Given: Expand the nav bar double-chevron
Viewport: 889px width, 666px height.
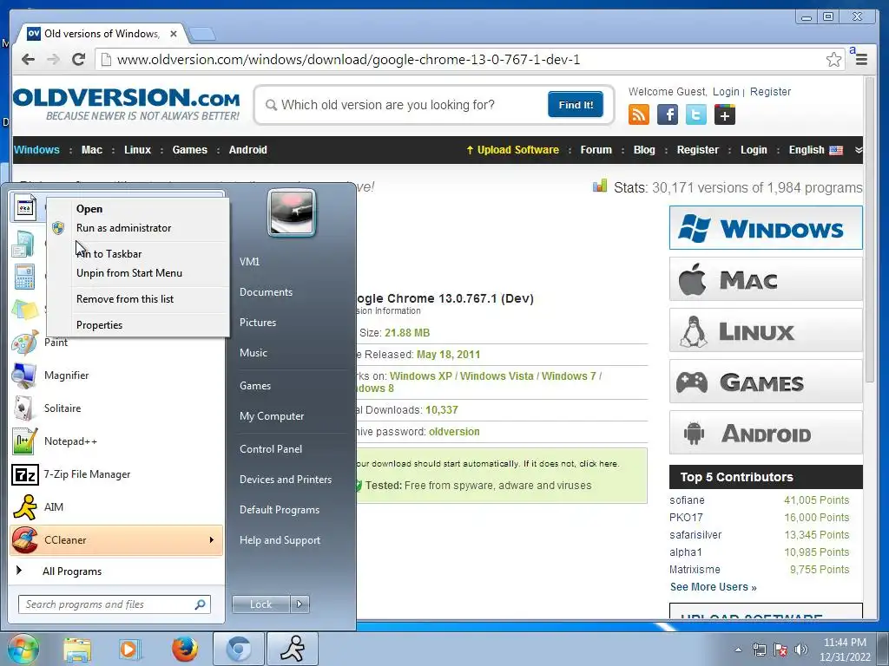Looking at the screenshot, I should pos(859,150).
